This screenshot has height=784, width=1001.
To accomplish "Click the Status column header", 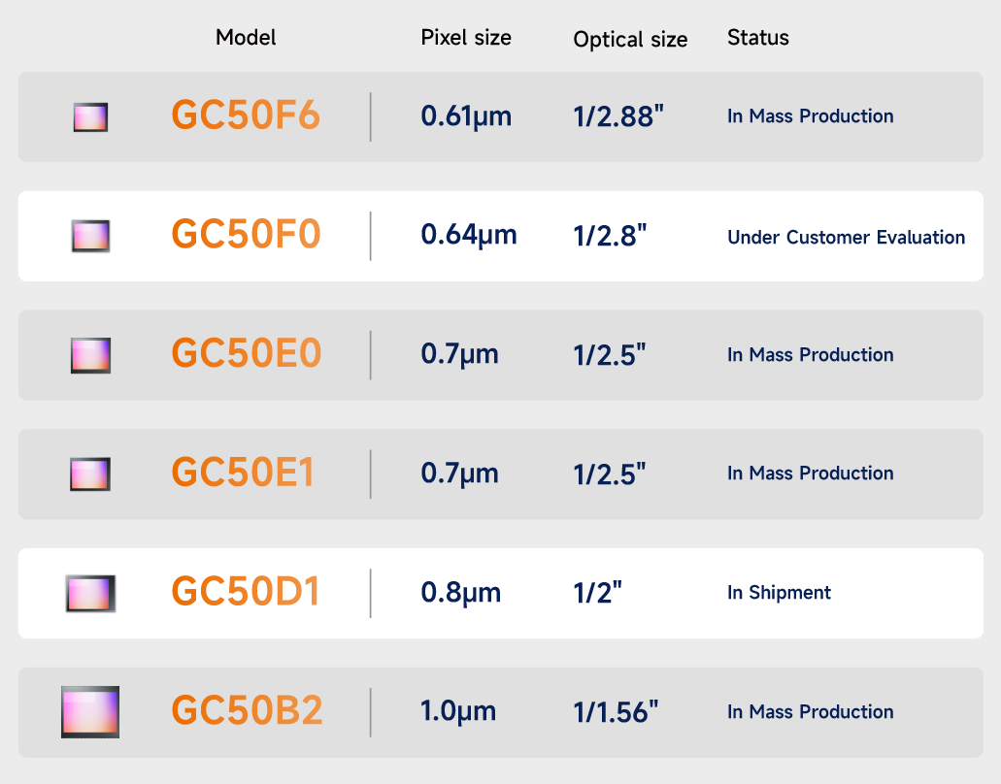I will pyautogui.click(x=758, y=38).
